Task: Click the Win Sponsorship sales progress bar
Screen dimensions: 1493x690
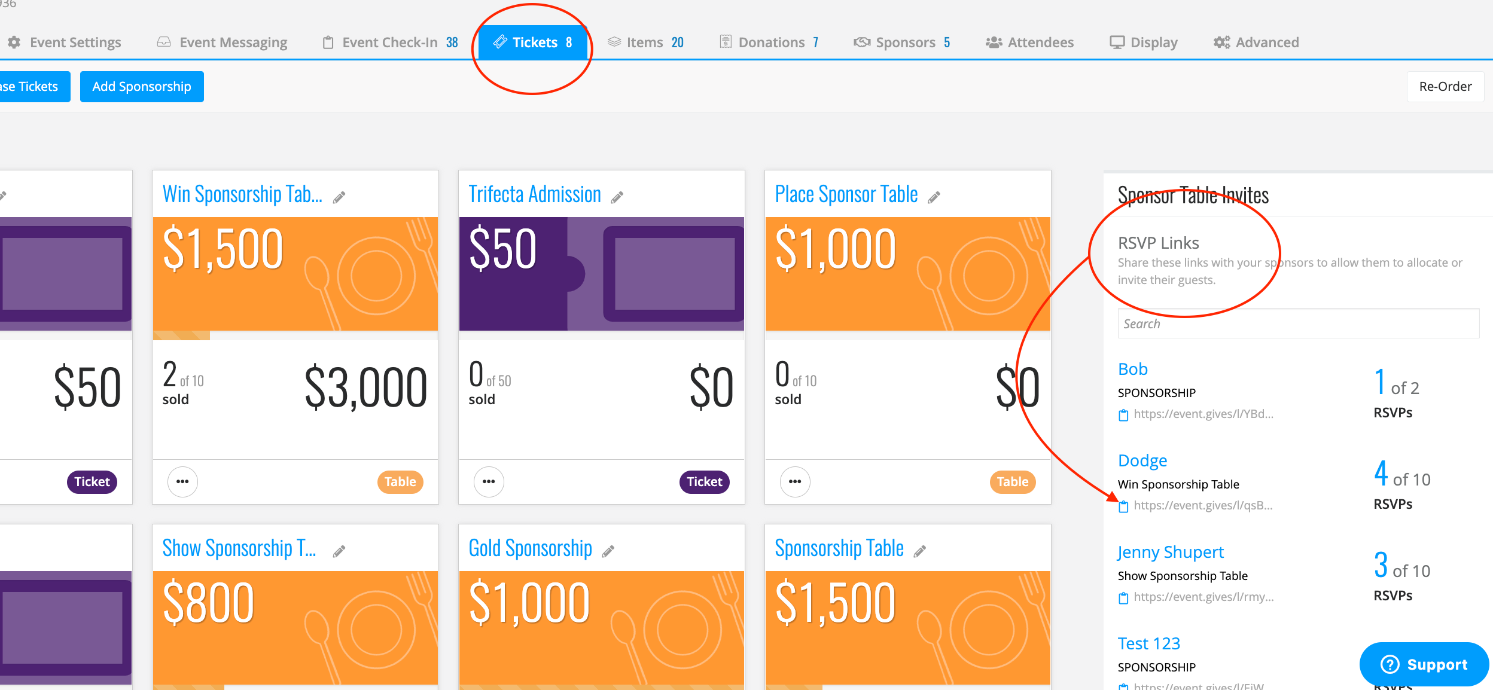Action: click(295, 335)
